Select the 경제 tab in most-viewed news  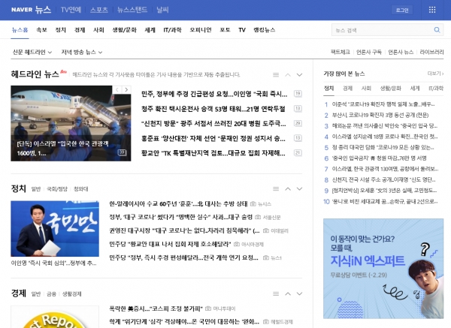click(x=347, y=88)
